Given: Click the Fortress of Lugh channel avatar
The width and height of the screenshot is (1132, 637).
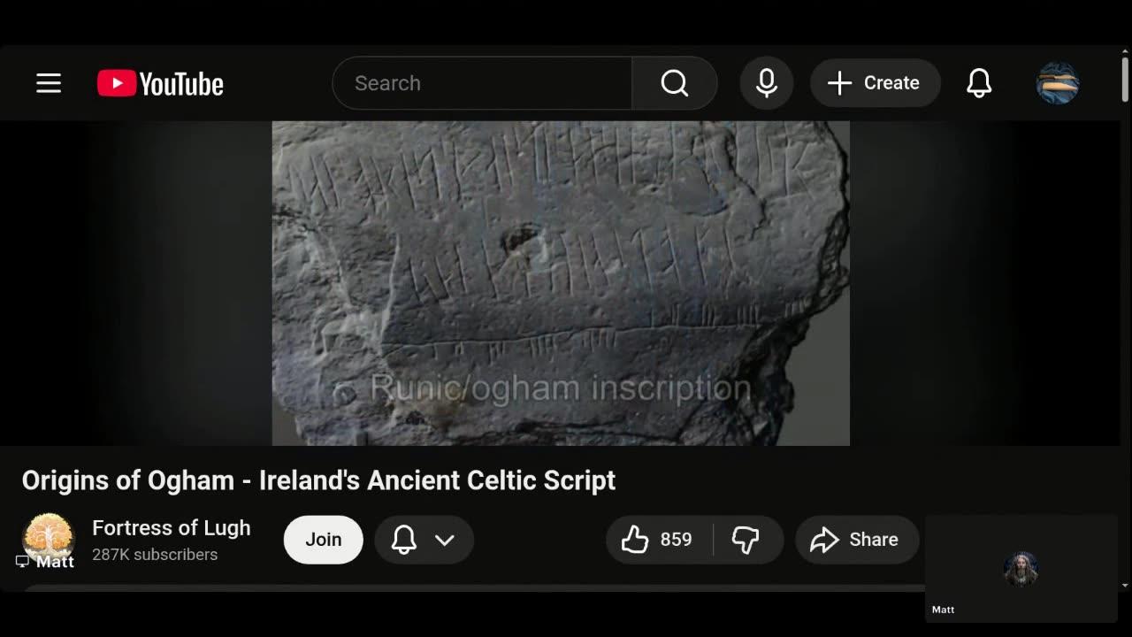Looking at the screenshot, I should pyautogui.click(x=49, y=538).
